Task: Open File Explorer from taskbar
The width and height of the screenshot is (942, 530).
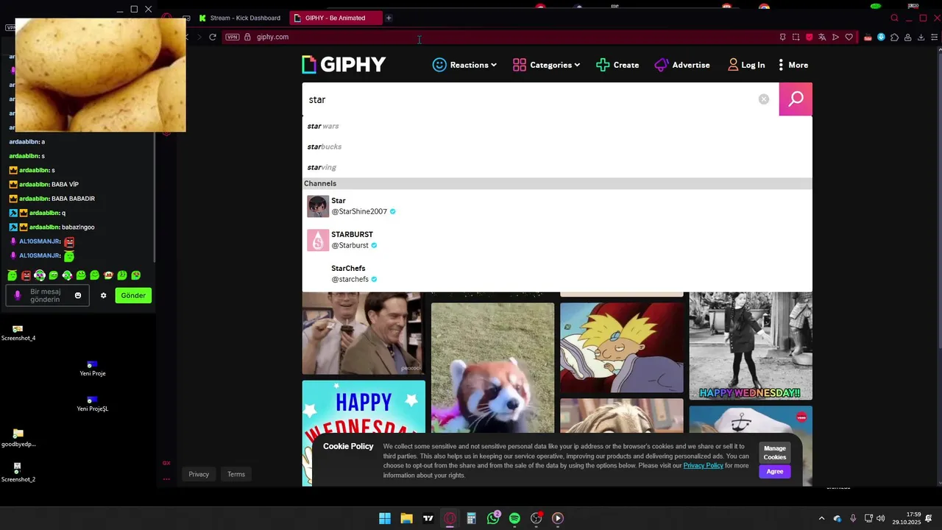Action: (x=406, y=518)
